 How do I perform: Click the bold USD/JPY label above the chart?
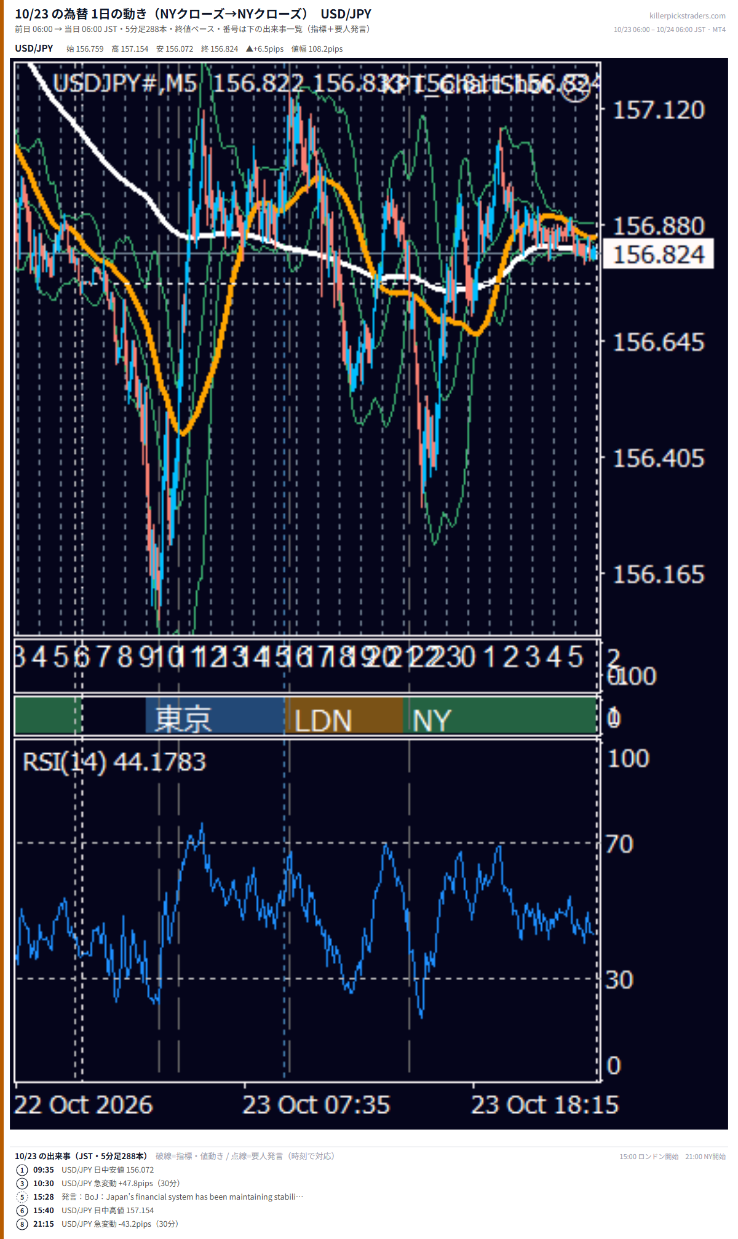click(x=34, y=49)
